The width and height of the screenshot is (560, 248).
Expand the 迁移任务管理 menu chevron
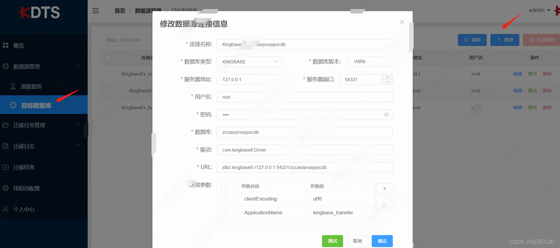[78, 124]
